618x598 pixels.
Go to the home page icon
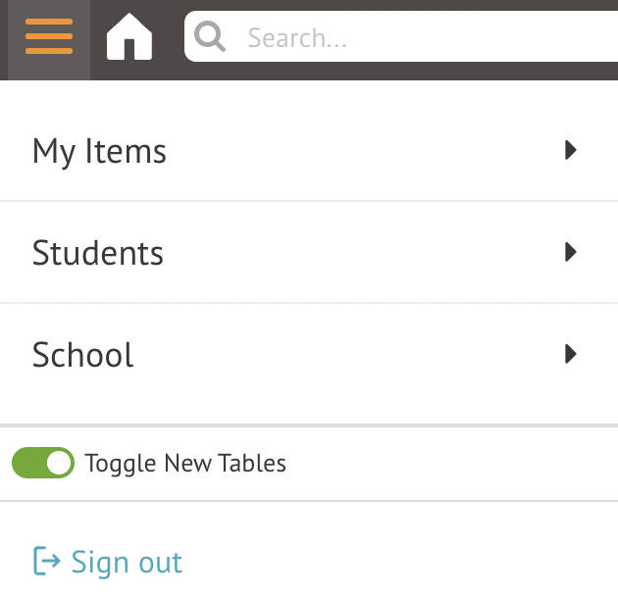click(x=129, y=36)
